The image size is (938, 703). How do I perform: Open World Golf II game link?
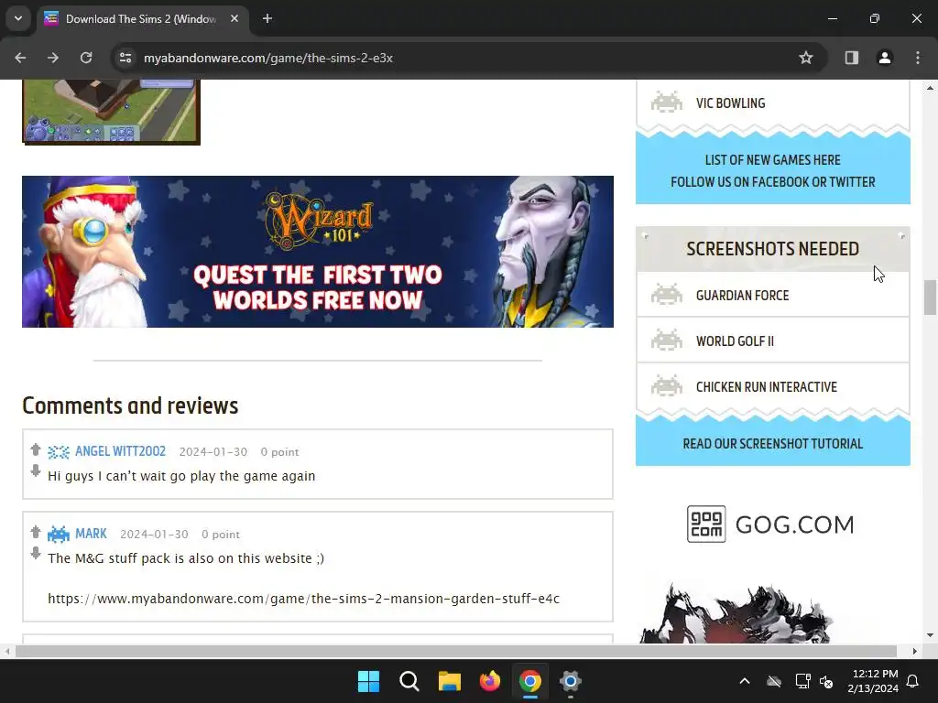click(x=735, y=341)
